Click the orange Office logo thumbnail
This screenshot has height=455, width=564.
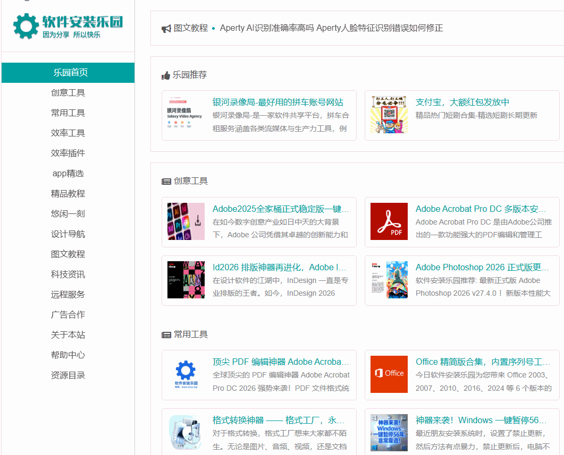(x=389, y=374)
